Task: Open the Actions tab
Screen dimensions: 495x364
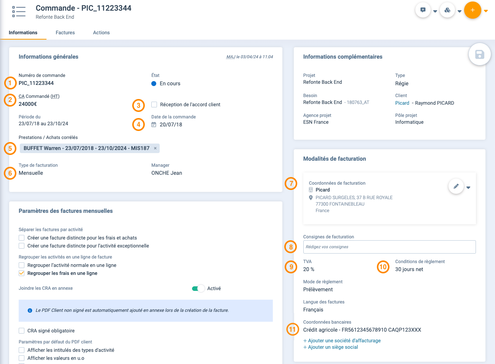Action: 101,33
